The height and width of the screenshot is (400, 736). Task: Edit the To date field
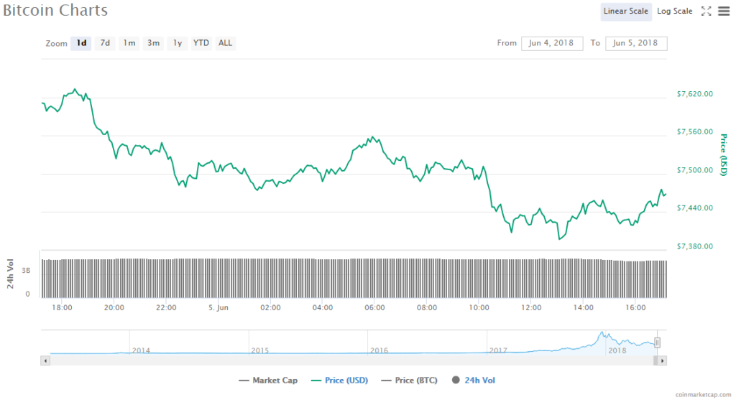[x=636, y=43]
